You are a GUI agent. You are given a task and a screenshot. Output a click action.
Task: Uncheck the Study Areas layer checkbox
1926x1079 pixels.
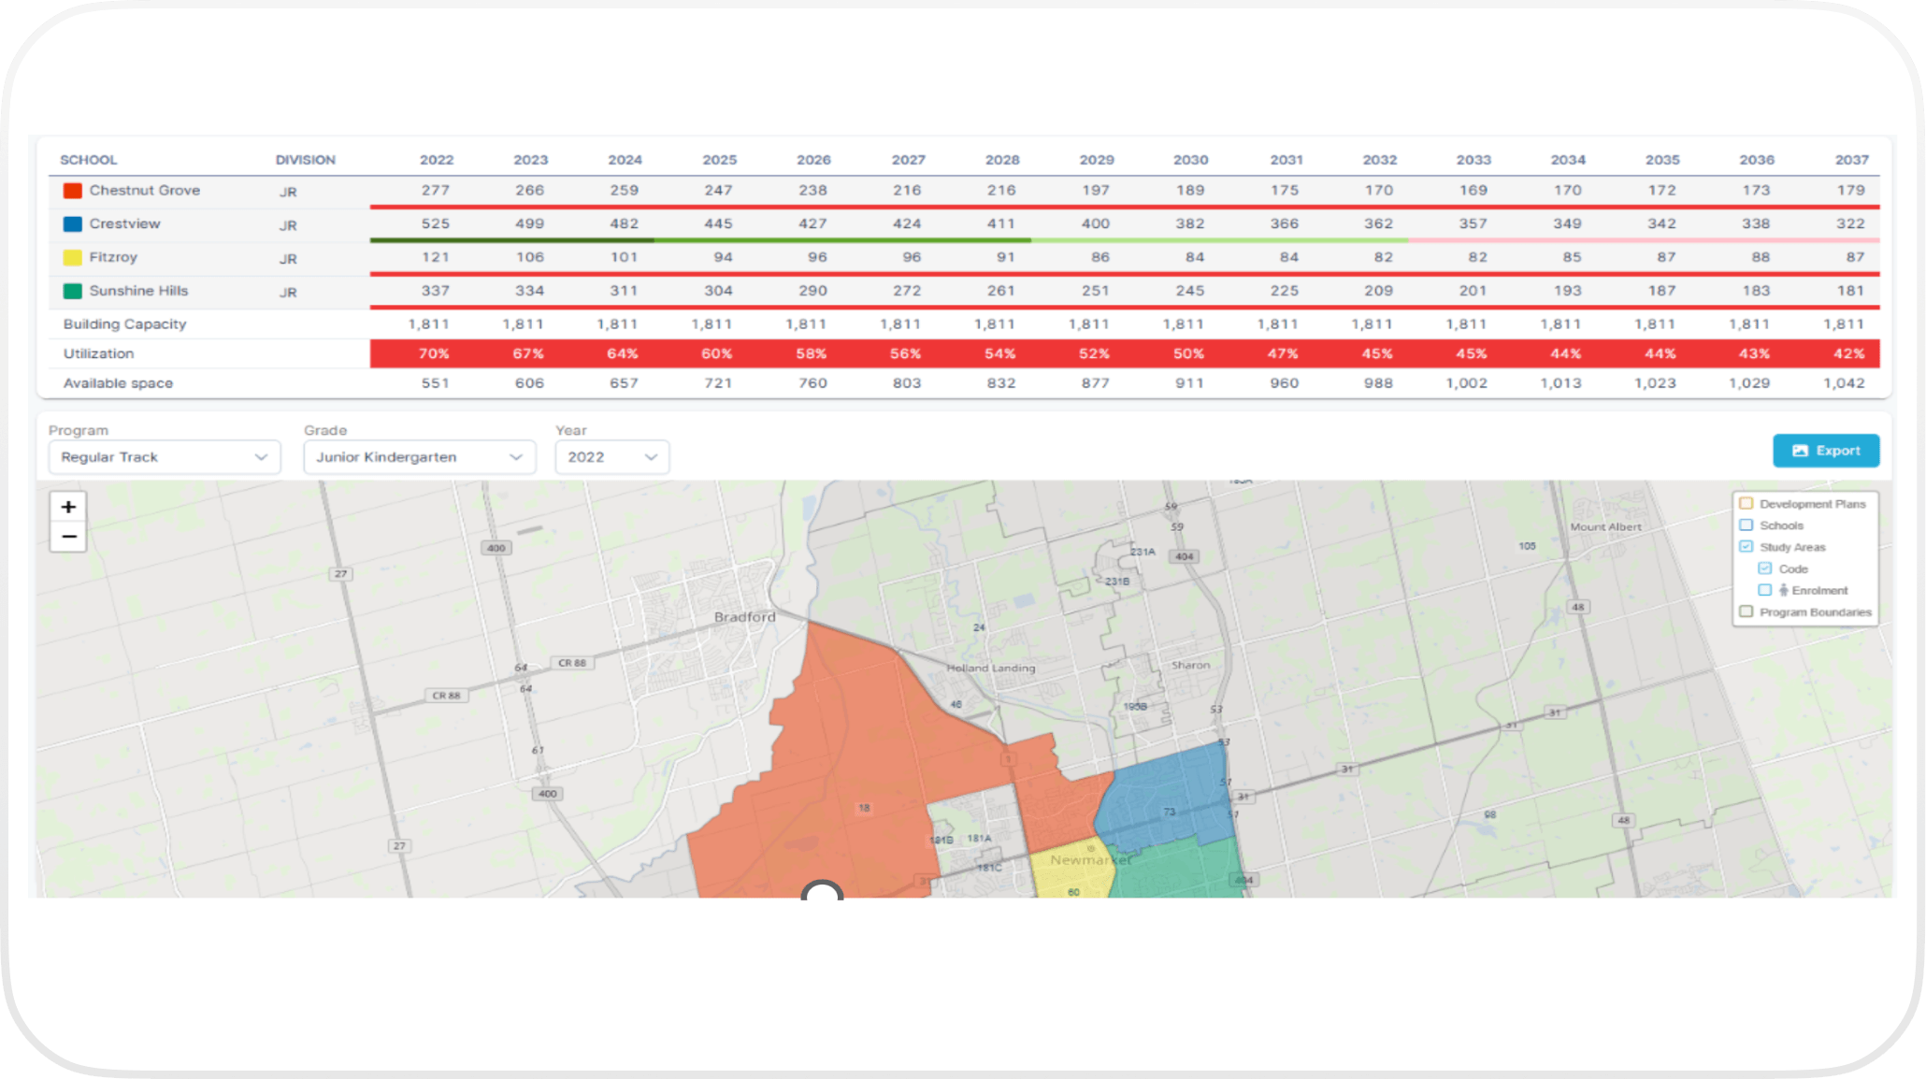(x=1746, y=546)
